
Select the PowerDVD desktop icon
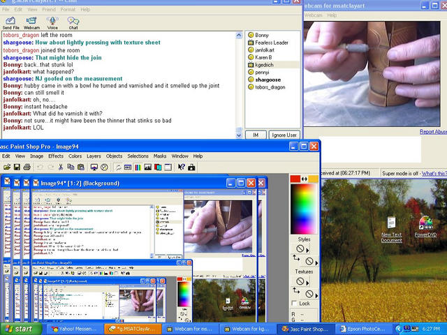(x=425, y=227)
